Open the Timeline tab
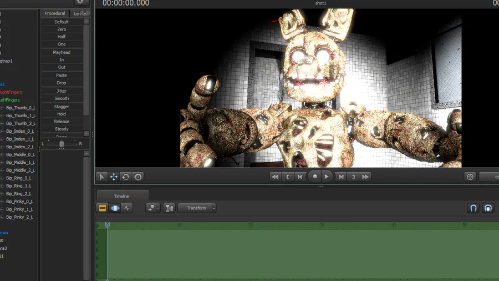 pyautogui.click(x=122, y=196)
